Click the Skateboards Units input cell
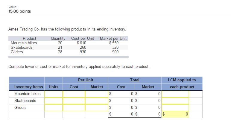Viewport: 231px width, 131px height. tap(54, 101)
